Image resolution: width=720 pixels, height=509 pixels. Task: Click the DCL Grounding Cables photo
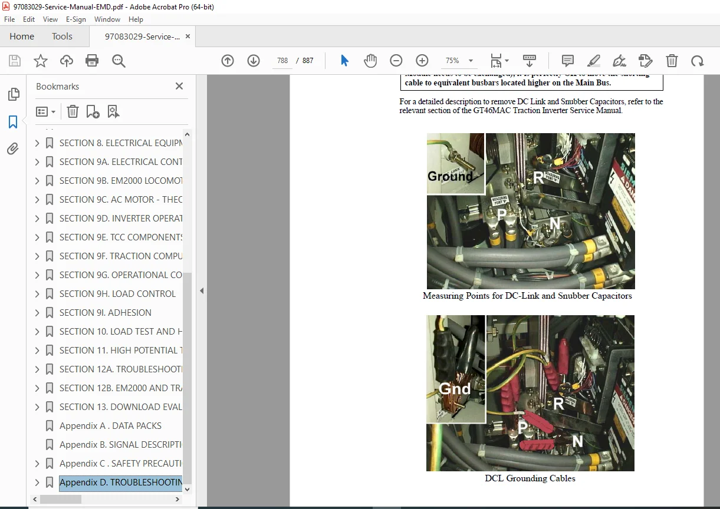530,393
